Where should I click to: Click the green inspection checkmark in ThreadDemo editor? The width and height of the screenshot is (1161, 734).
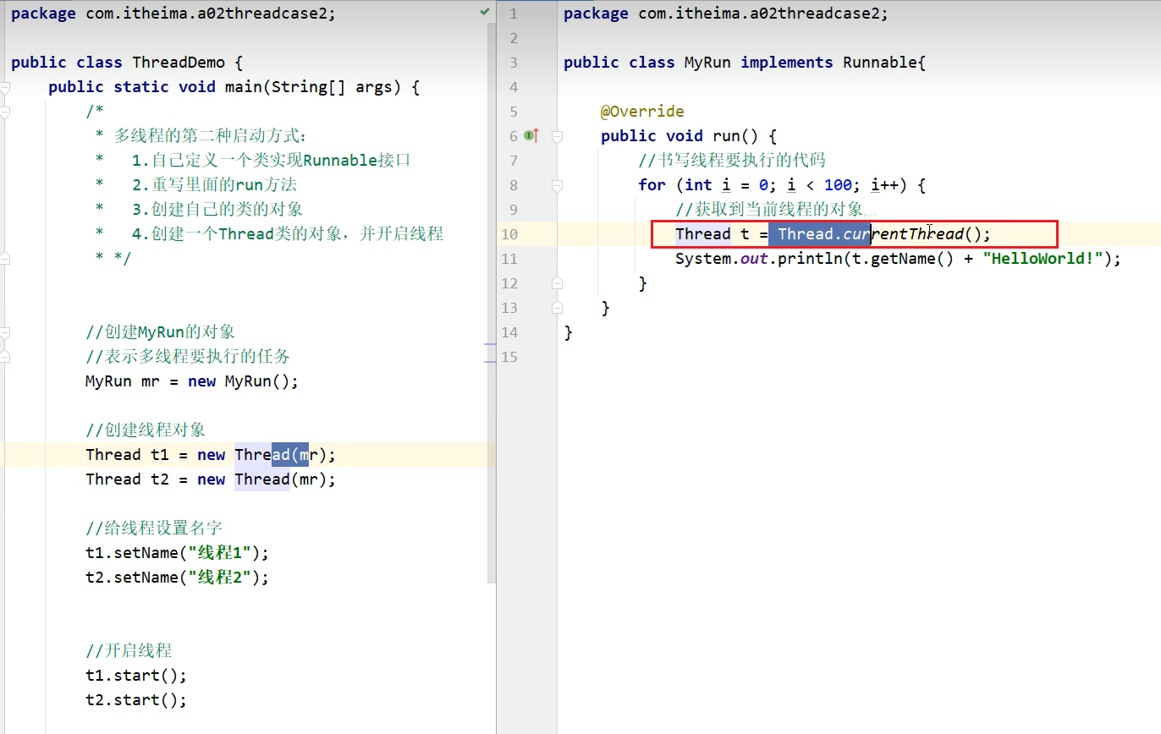click(x=484, y=12)
